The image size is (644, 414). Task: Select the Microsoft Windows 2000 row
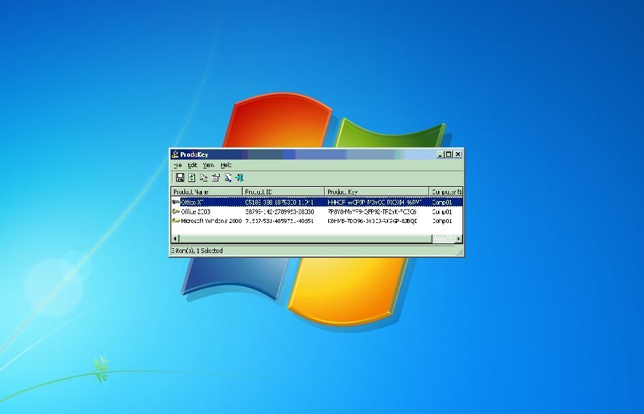tap(317, 220)
